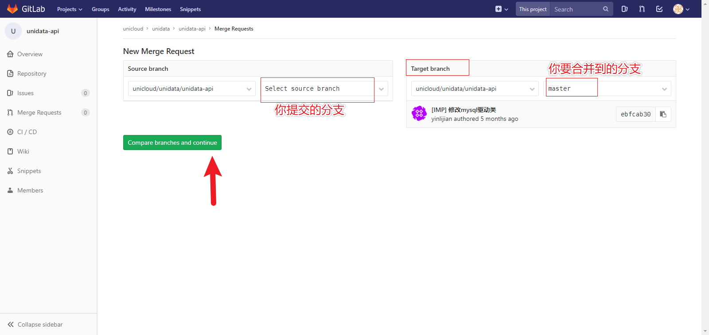709x335 pixels.
Task: Click the This project search scope button
Action: pyautogui.click(x=533, y=9)
